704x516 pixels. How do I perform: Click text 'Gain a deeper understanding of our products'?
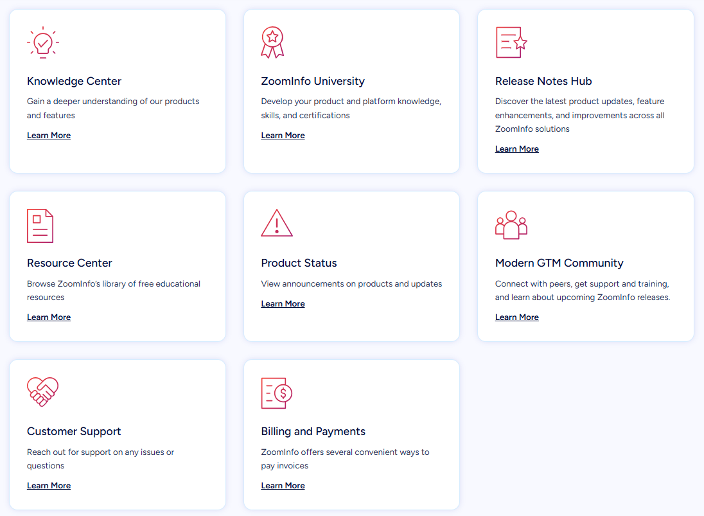(x=113, y=102)
